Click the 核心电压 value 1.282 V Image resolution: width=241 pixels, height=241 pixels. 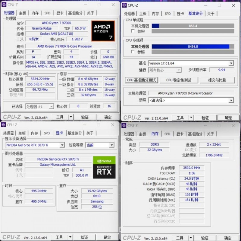[x=77, y=39]
